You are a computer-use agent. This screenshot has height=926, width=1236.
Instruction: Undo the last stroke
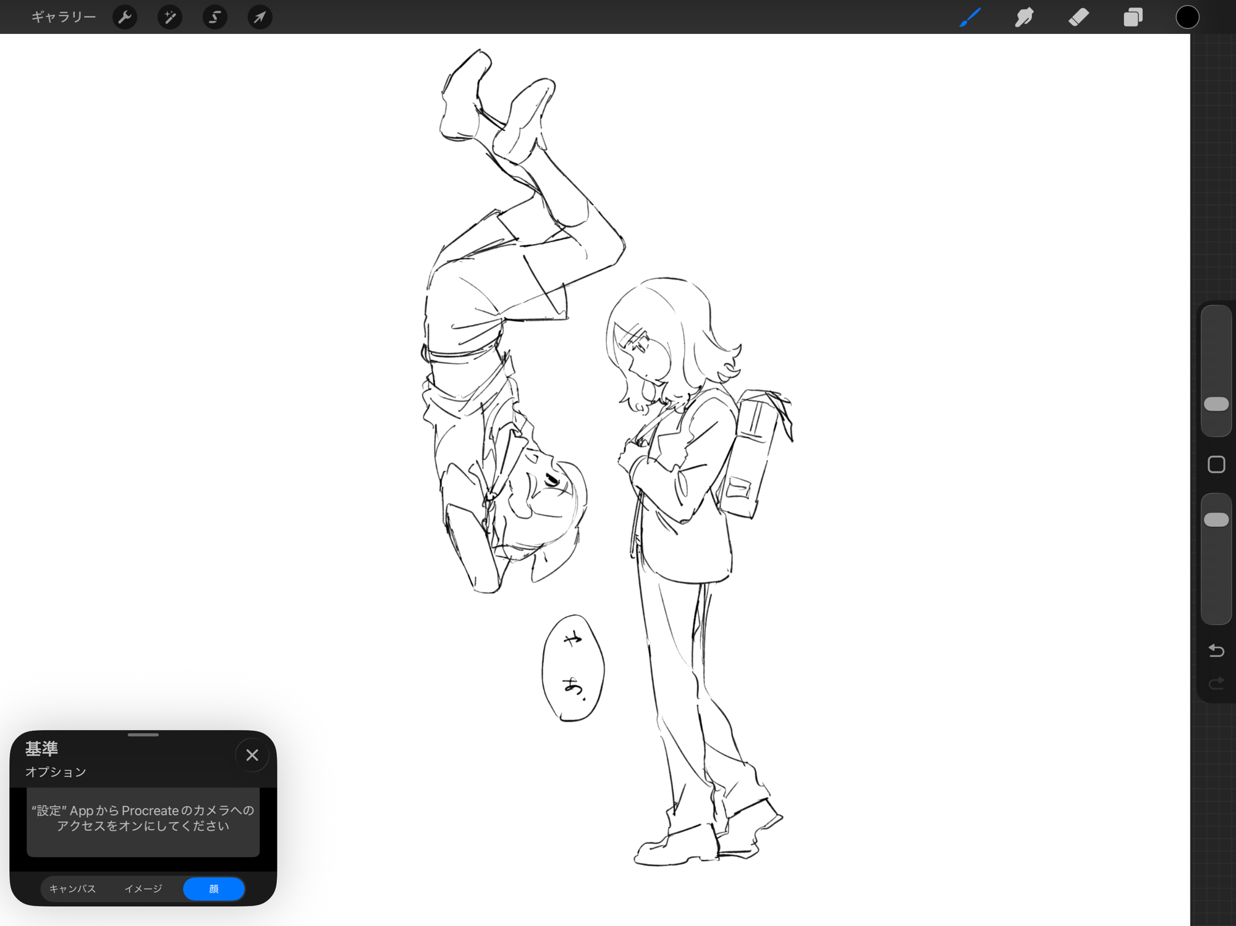tap(1216, 650)
